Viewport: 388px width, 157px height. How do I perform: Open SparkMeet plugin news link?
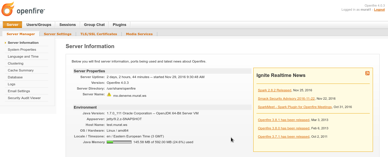coord(295,107)
